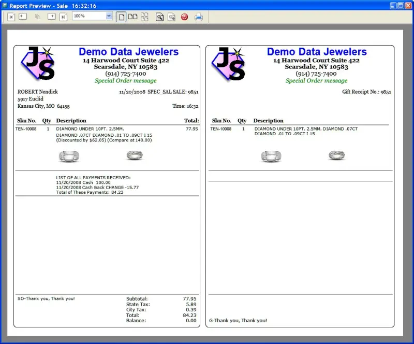
Task: Switch to single page view
Action: 121,17
